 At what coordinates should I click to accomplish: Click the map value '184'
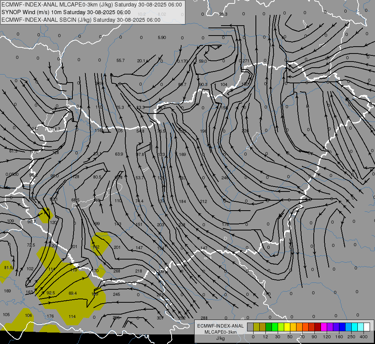pos(182,201)
